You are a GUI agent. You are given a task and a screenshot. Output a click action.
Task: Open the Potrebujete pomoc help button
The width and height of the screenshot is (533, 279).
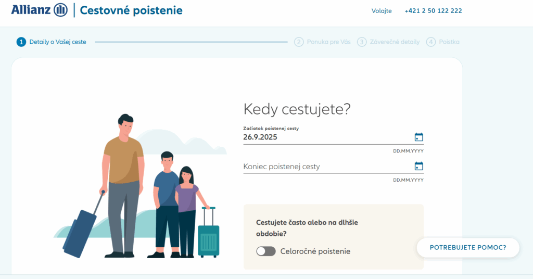[x=467, y=248]
